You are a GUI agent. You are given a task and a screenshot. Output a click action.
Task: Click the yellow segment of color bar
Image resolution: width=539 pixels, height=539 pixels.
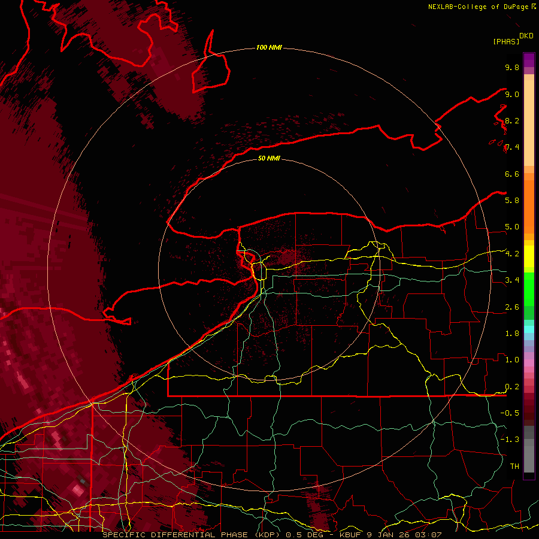point(529,256)
